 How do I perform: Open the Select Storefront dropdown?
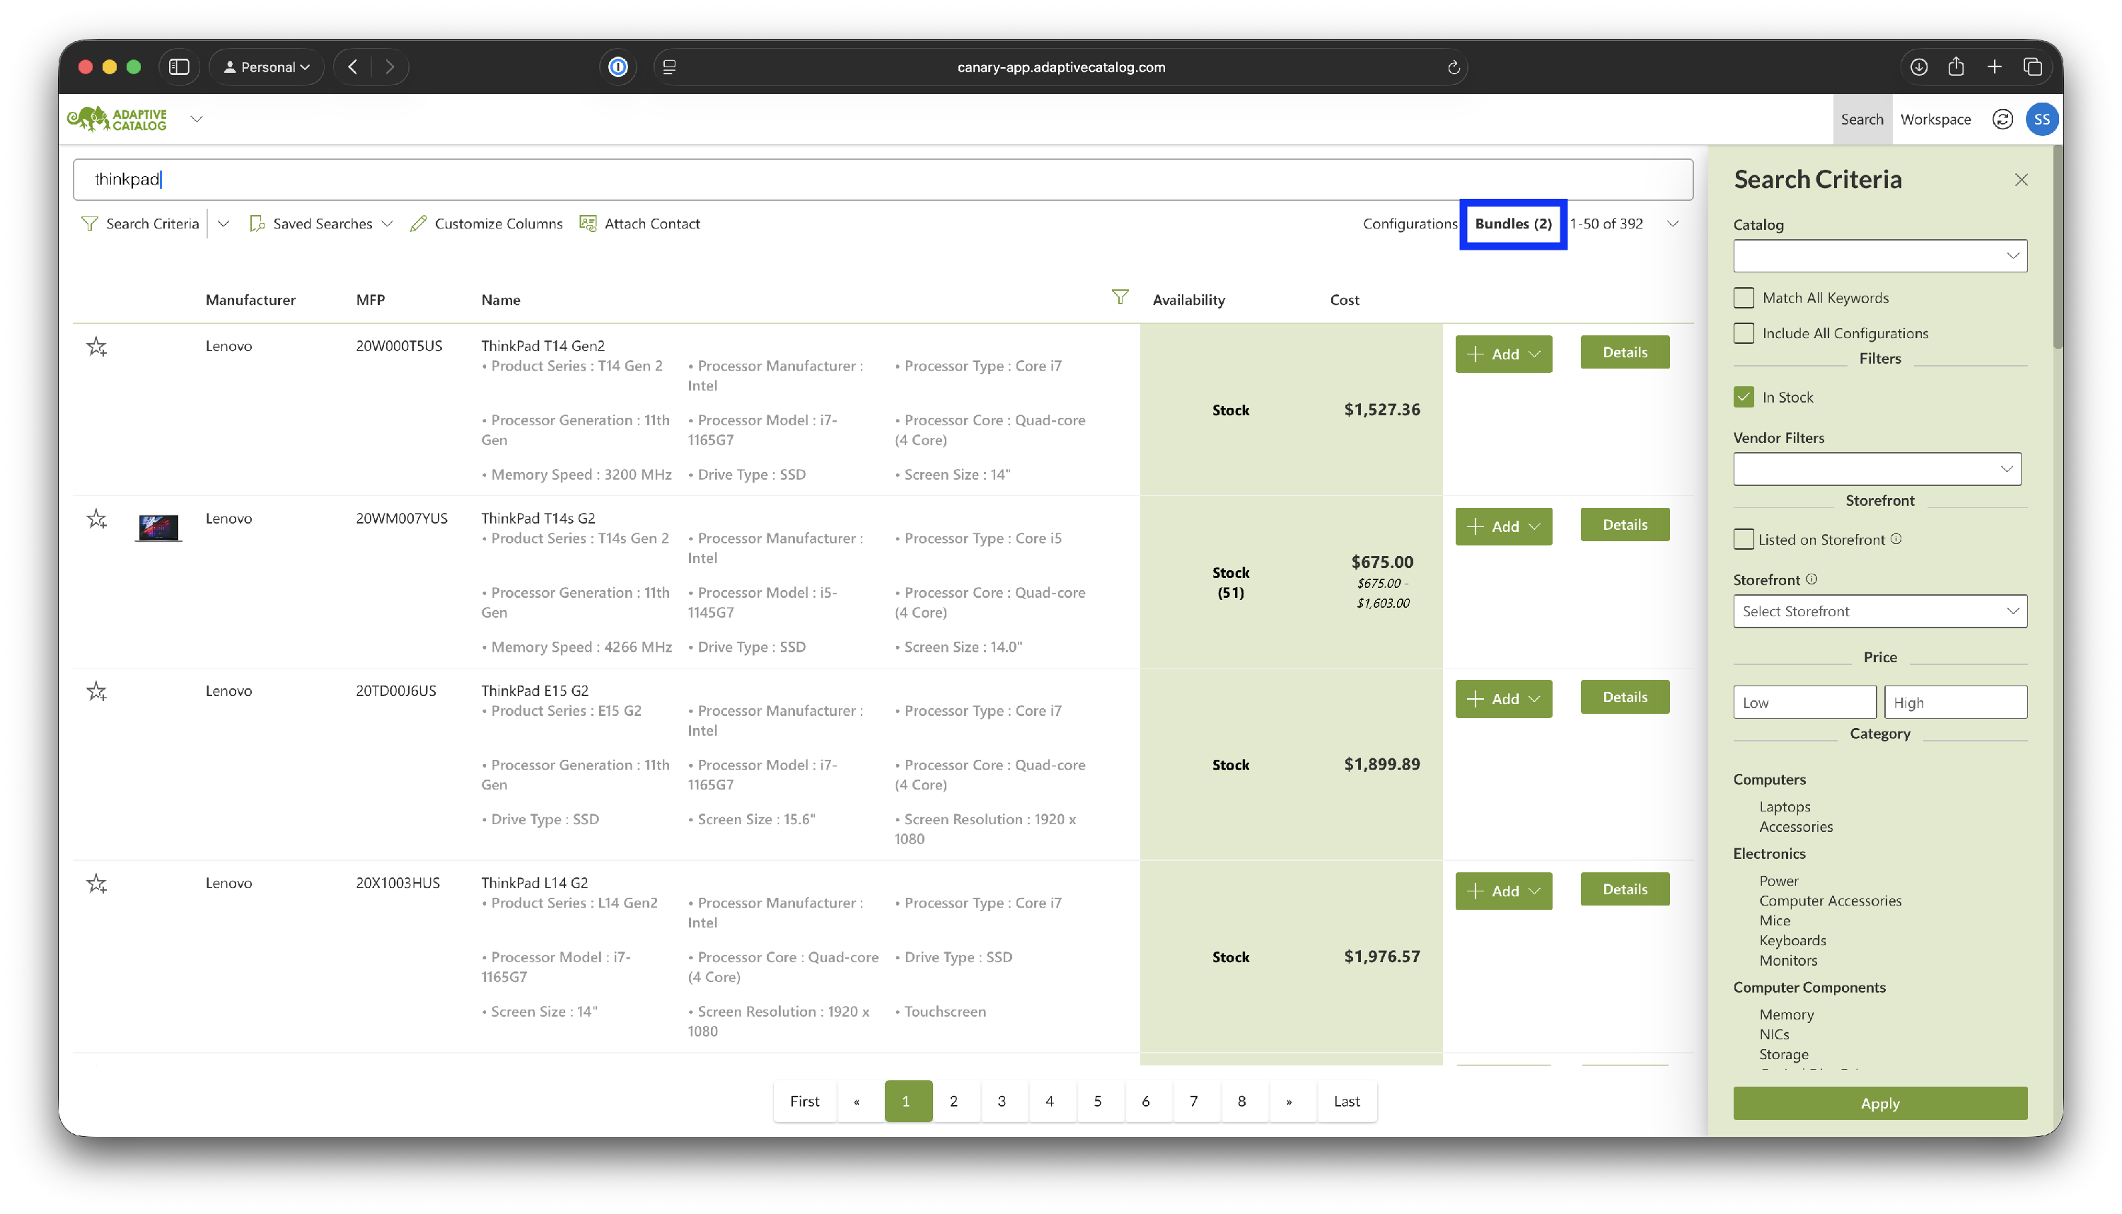(x=1879, y=611)
